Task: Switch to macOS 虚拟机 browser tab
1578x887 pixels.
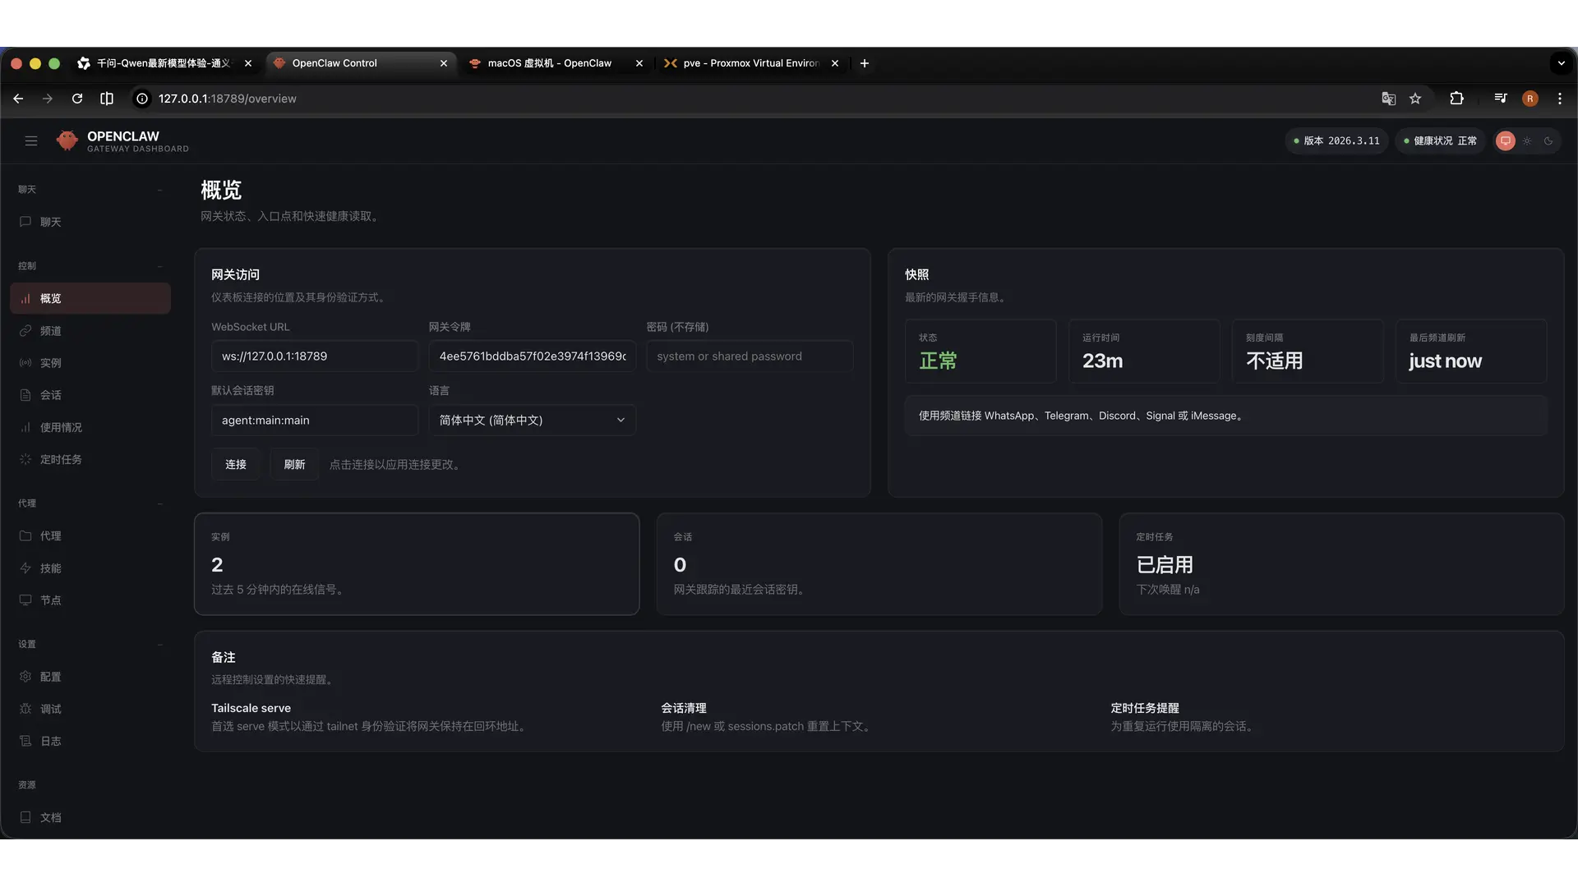Action: click(x=549, y=63)
